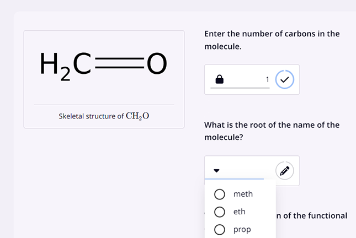356x238 pixels.
Task: Click the partially hidden functional group question
Action: tap(312, 215)
